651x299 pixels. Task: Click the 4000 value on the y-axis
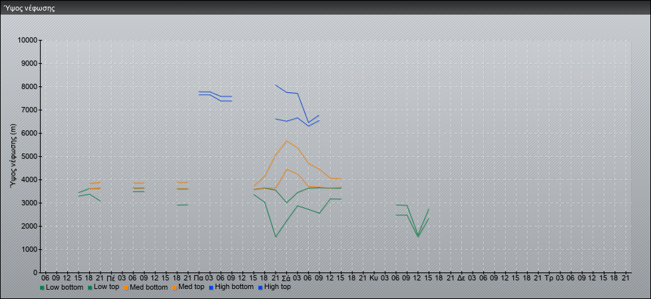[29, 179]
